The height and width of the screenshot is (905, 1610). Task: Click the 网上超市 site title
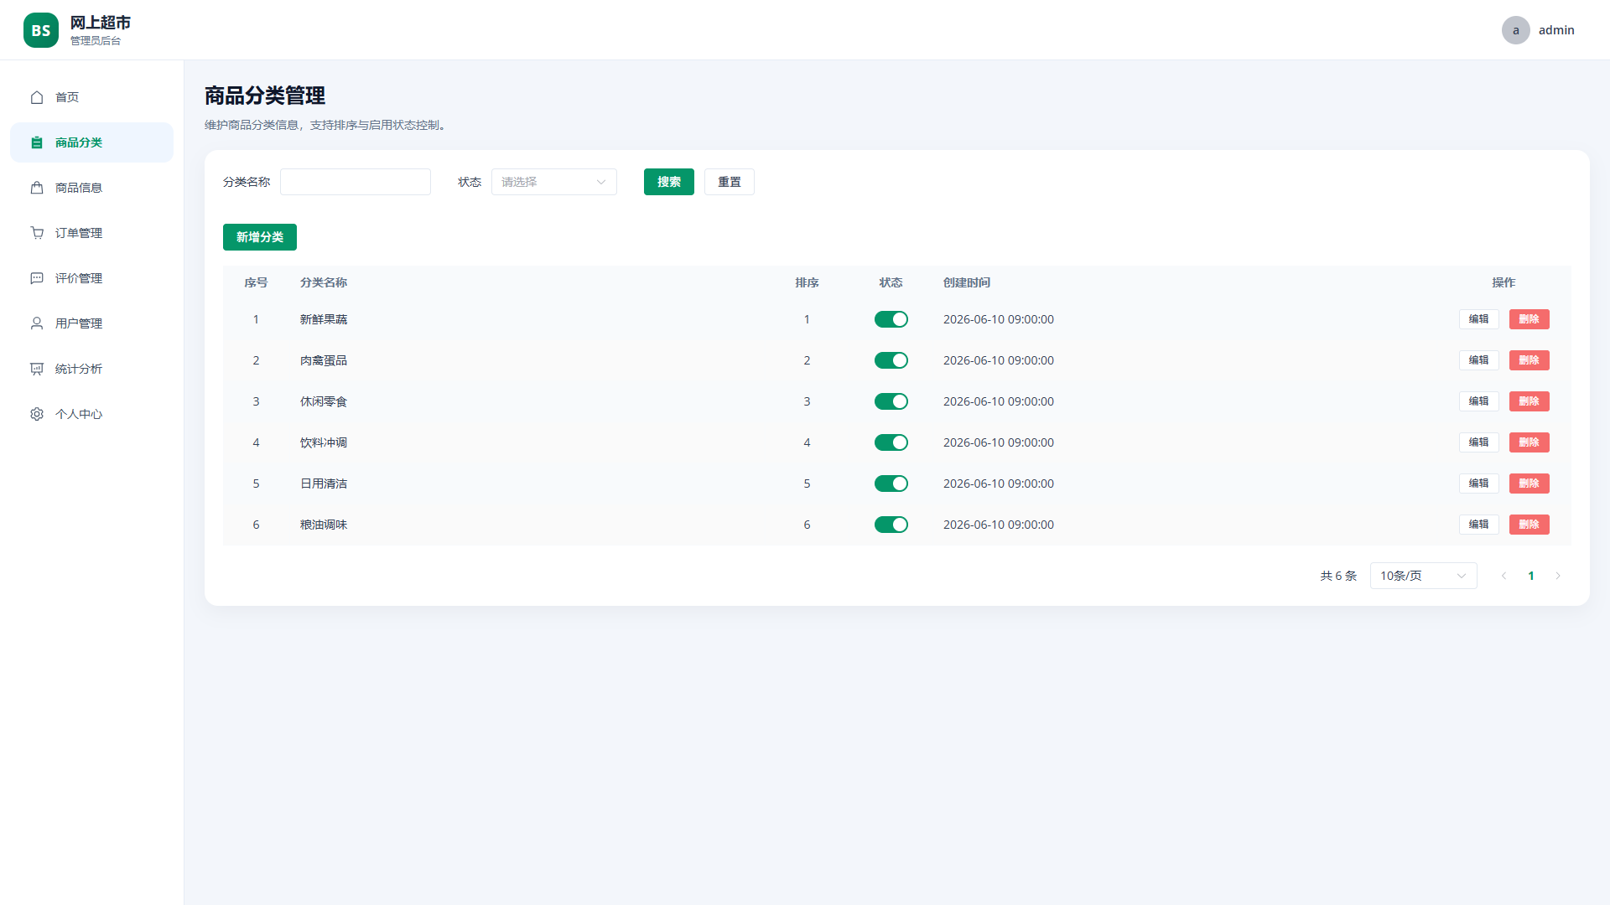[100, 23]
